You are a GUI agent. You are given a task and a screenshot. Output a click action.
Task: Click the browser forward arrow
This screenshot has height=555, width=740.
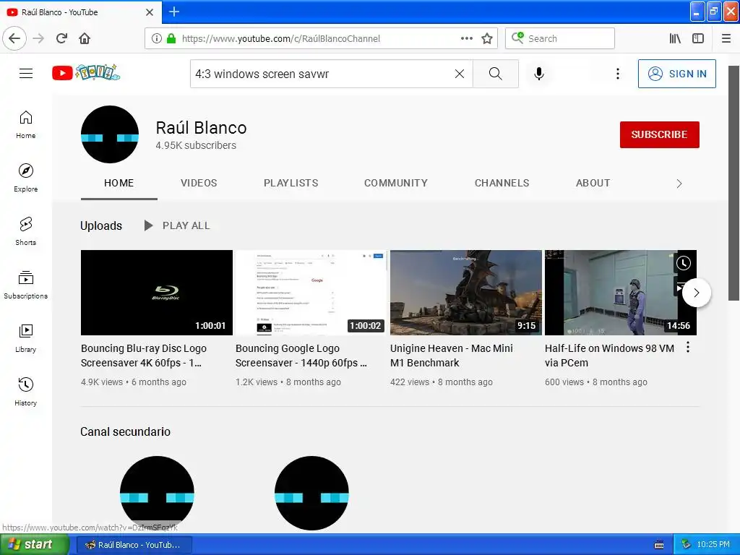[x=38, y=38]
